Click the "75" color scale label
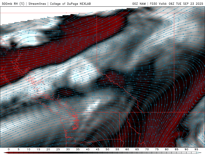Viewport: 205px width, 154px height. pos(157,149)
